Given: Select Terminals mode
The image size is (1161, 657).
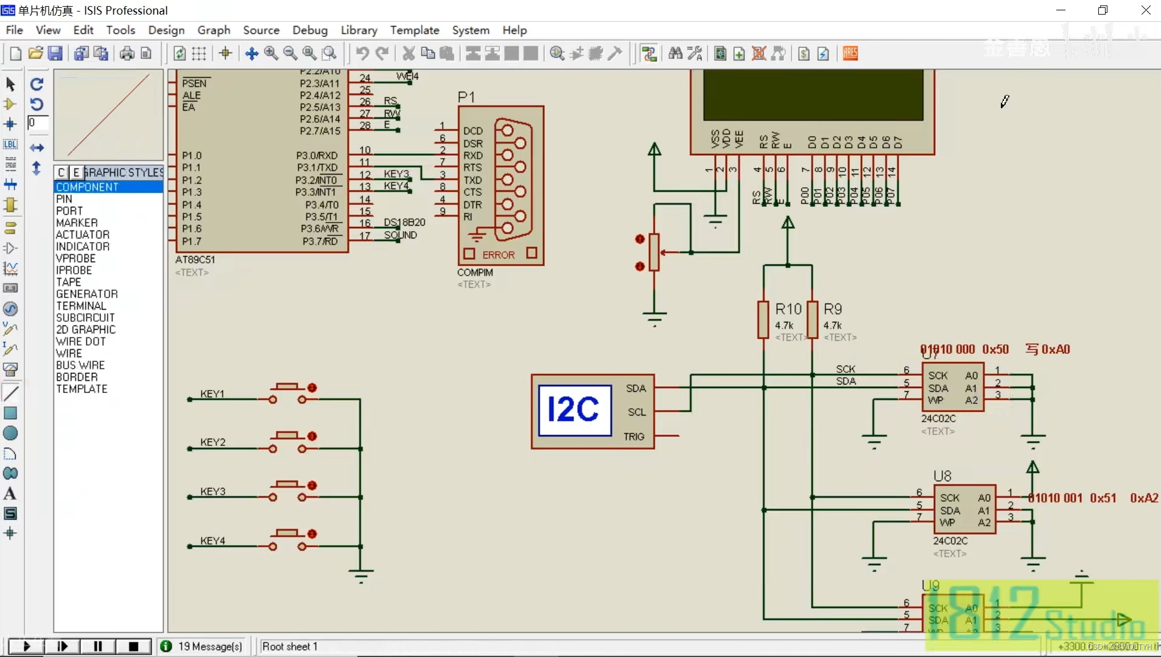Looking at the screenshot, I should pos(10,228).
